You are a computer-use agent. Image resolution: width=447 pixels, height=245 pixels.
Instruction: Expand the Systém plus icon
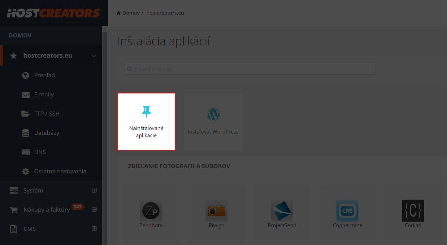pos(94,190)
